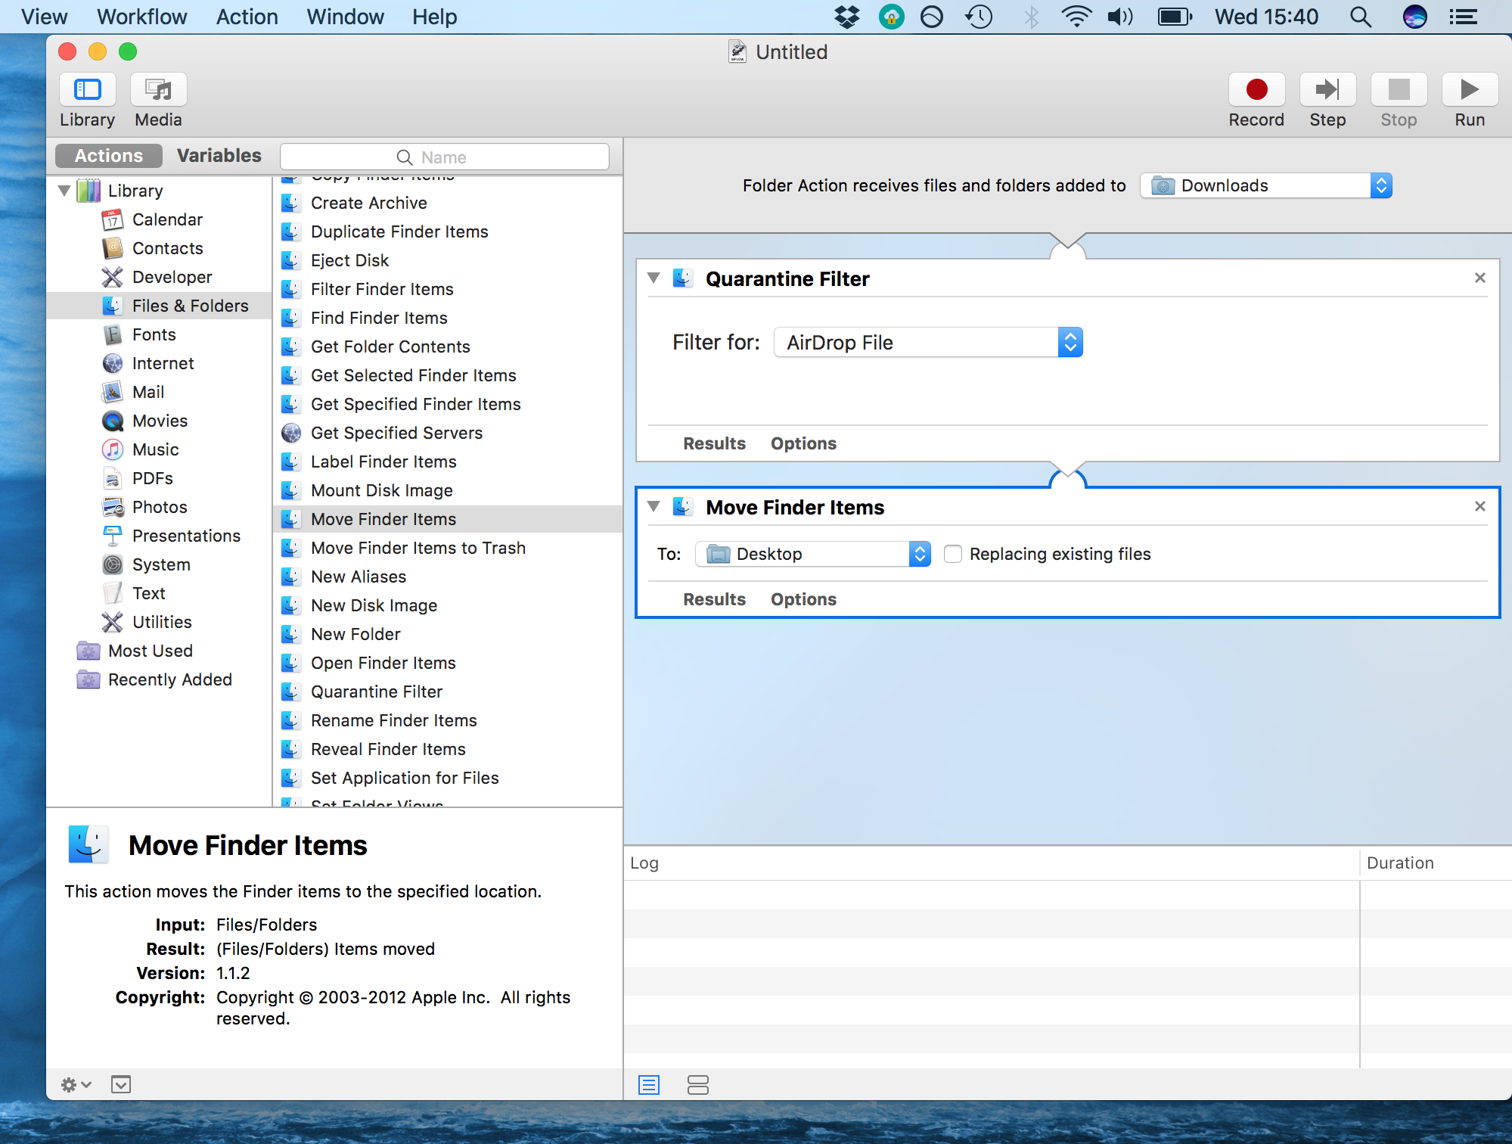Remove the Quarantine Filter action
This screenshot has width=1512, height=1144.
1480,278
